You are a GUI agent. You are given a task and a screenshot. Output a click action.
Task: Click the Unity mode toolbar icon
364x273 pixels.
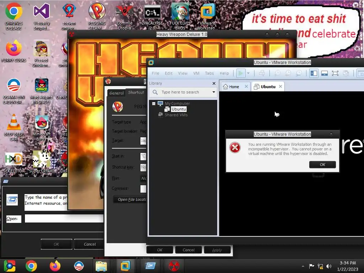click(346, 73)
